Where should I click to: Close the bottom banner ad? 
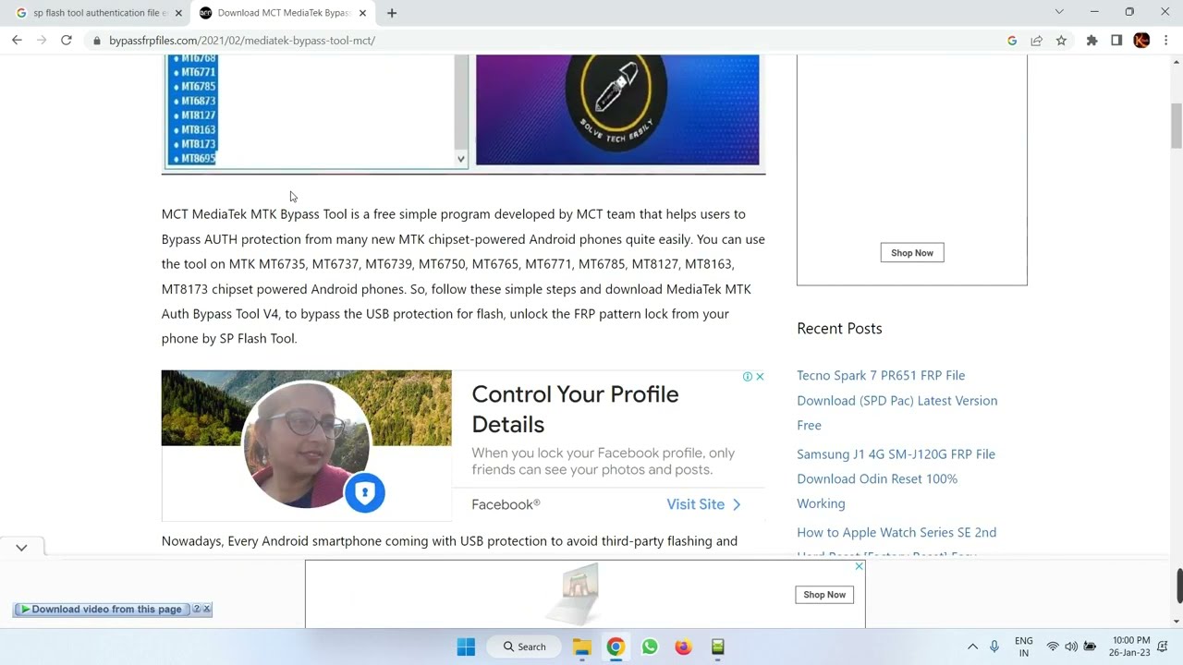[x=859, y=566]
